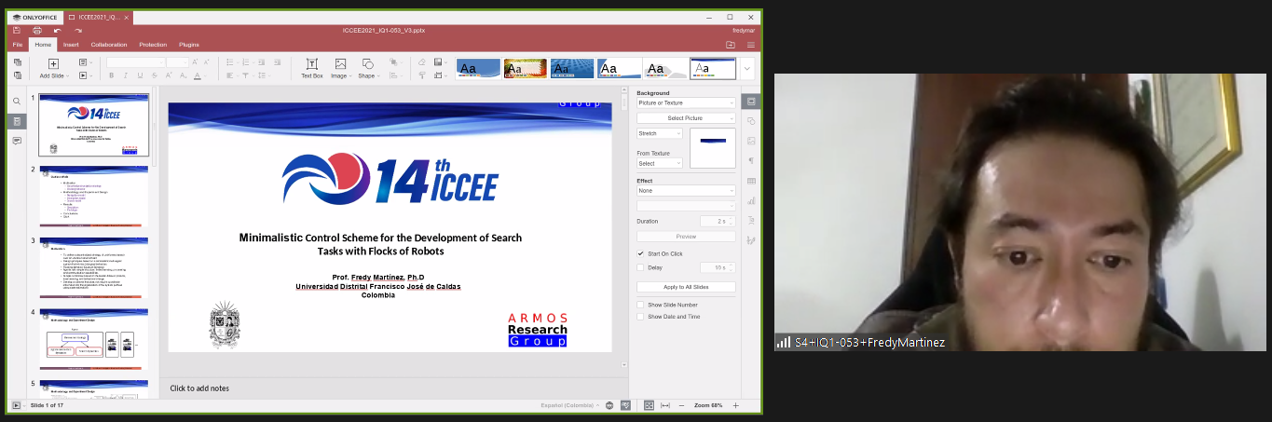Screen dimensions: 1272x422
Task: Enable Show Date and Time checkbox
Action: [640, 317]
